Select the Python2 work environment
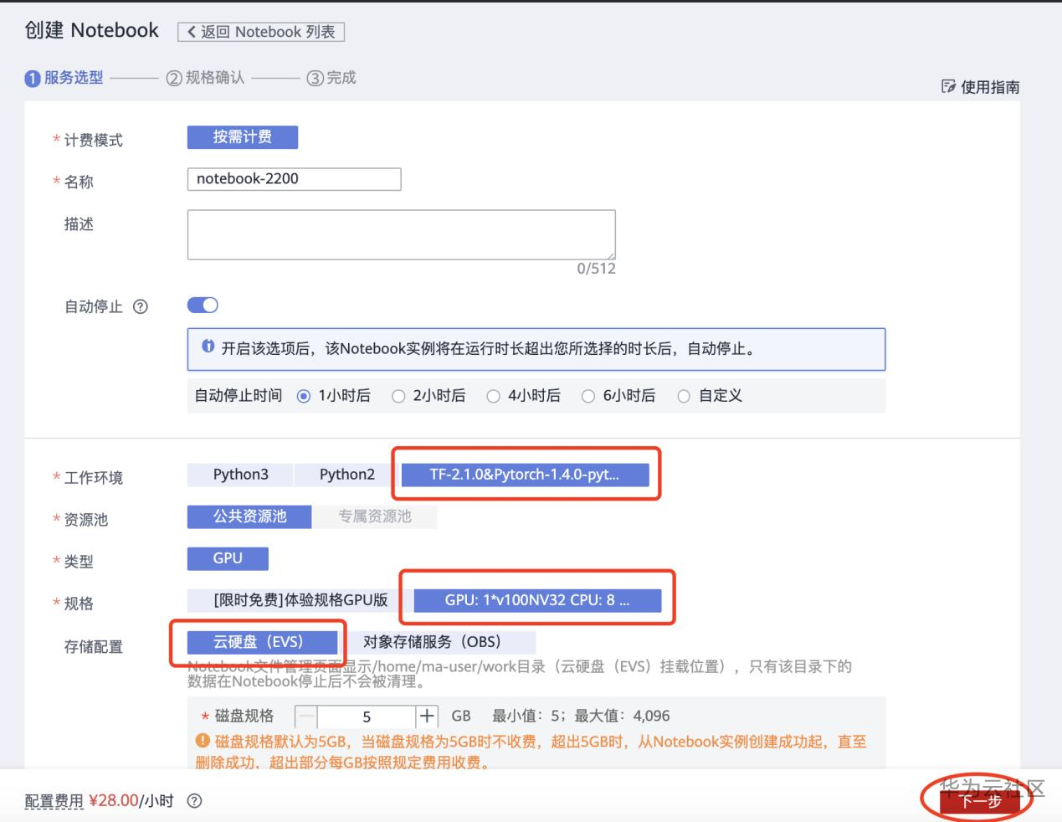1062x822 pixels. pos(347,475)
